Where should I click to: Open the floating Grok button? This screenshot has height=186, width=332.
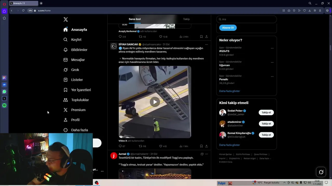click(x=321, y=172)
